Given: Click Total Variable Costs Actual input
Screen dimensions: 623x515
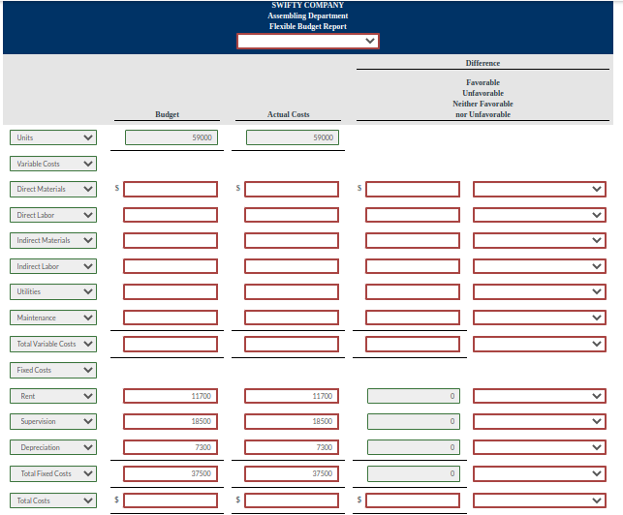Looking at the screenshot, I should coord(292,344).
